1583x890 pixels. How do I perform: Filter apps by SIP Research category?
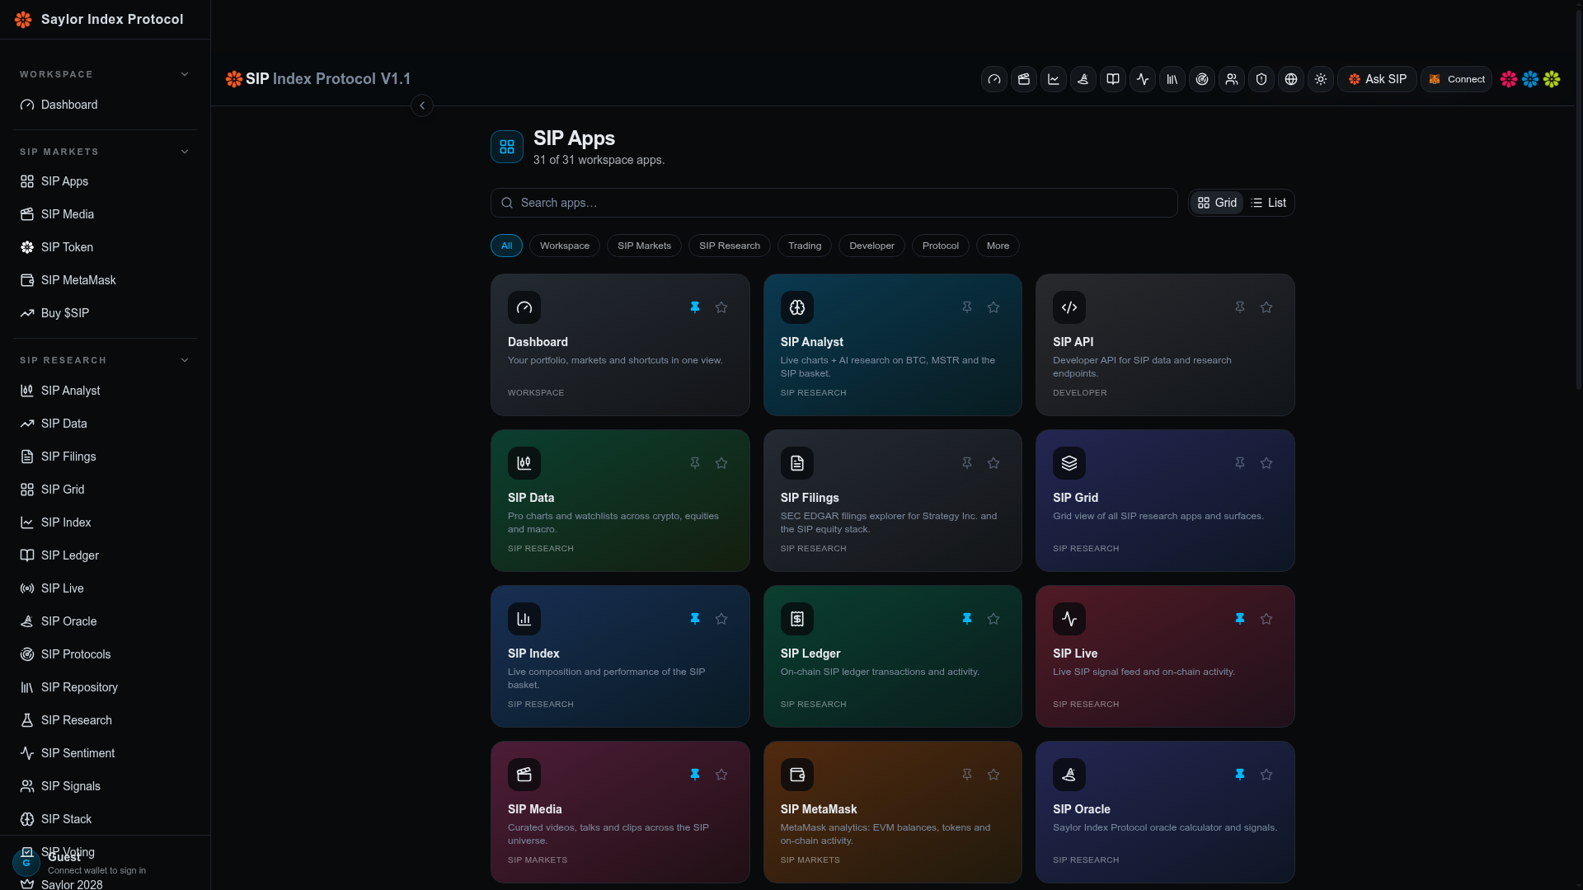click(730, 246)
